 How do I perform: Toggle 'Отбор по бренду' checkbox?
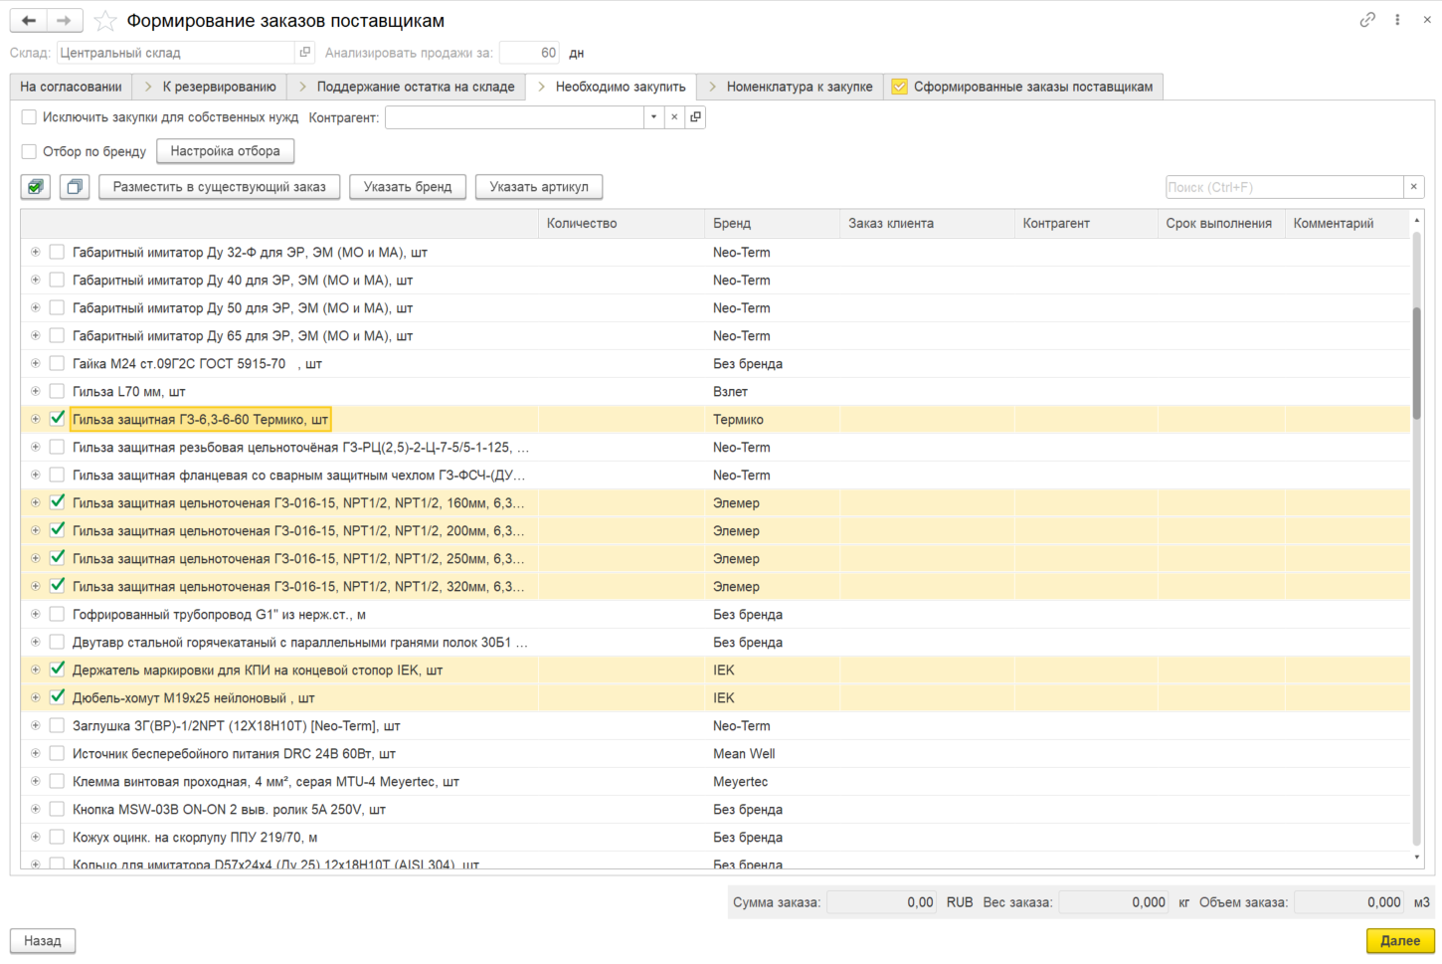[x=29, y=151]
